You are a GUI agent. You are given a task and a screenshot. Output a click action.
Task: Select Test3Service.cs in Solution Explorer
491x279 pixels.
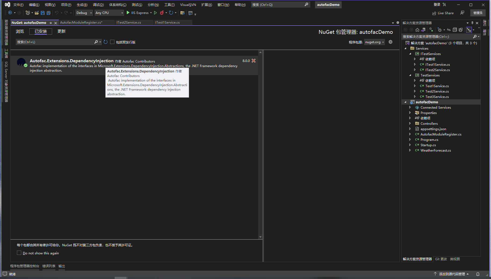(437, 97)
